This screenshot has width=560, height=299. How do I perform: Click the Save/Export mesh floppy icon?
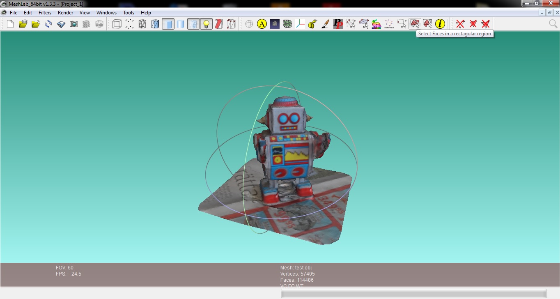(61, 24)
